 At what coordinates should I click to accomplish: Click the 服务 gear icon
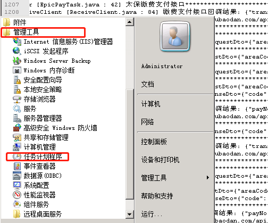point(17,109)
